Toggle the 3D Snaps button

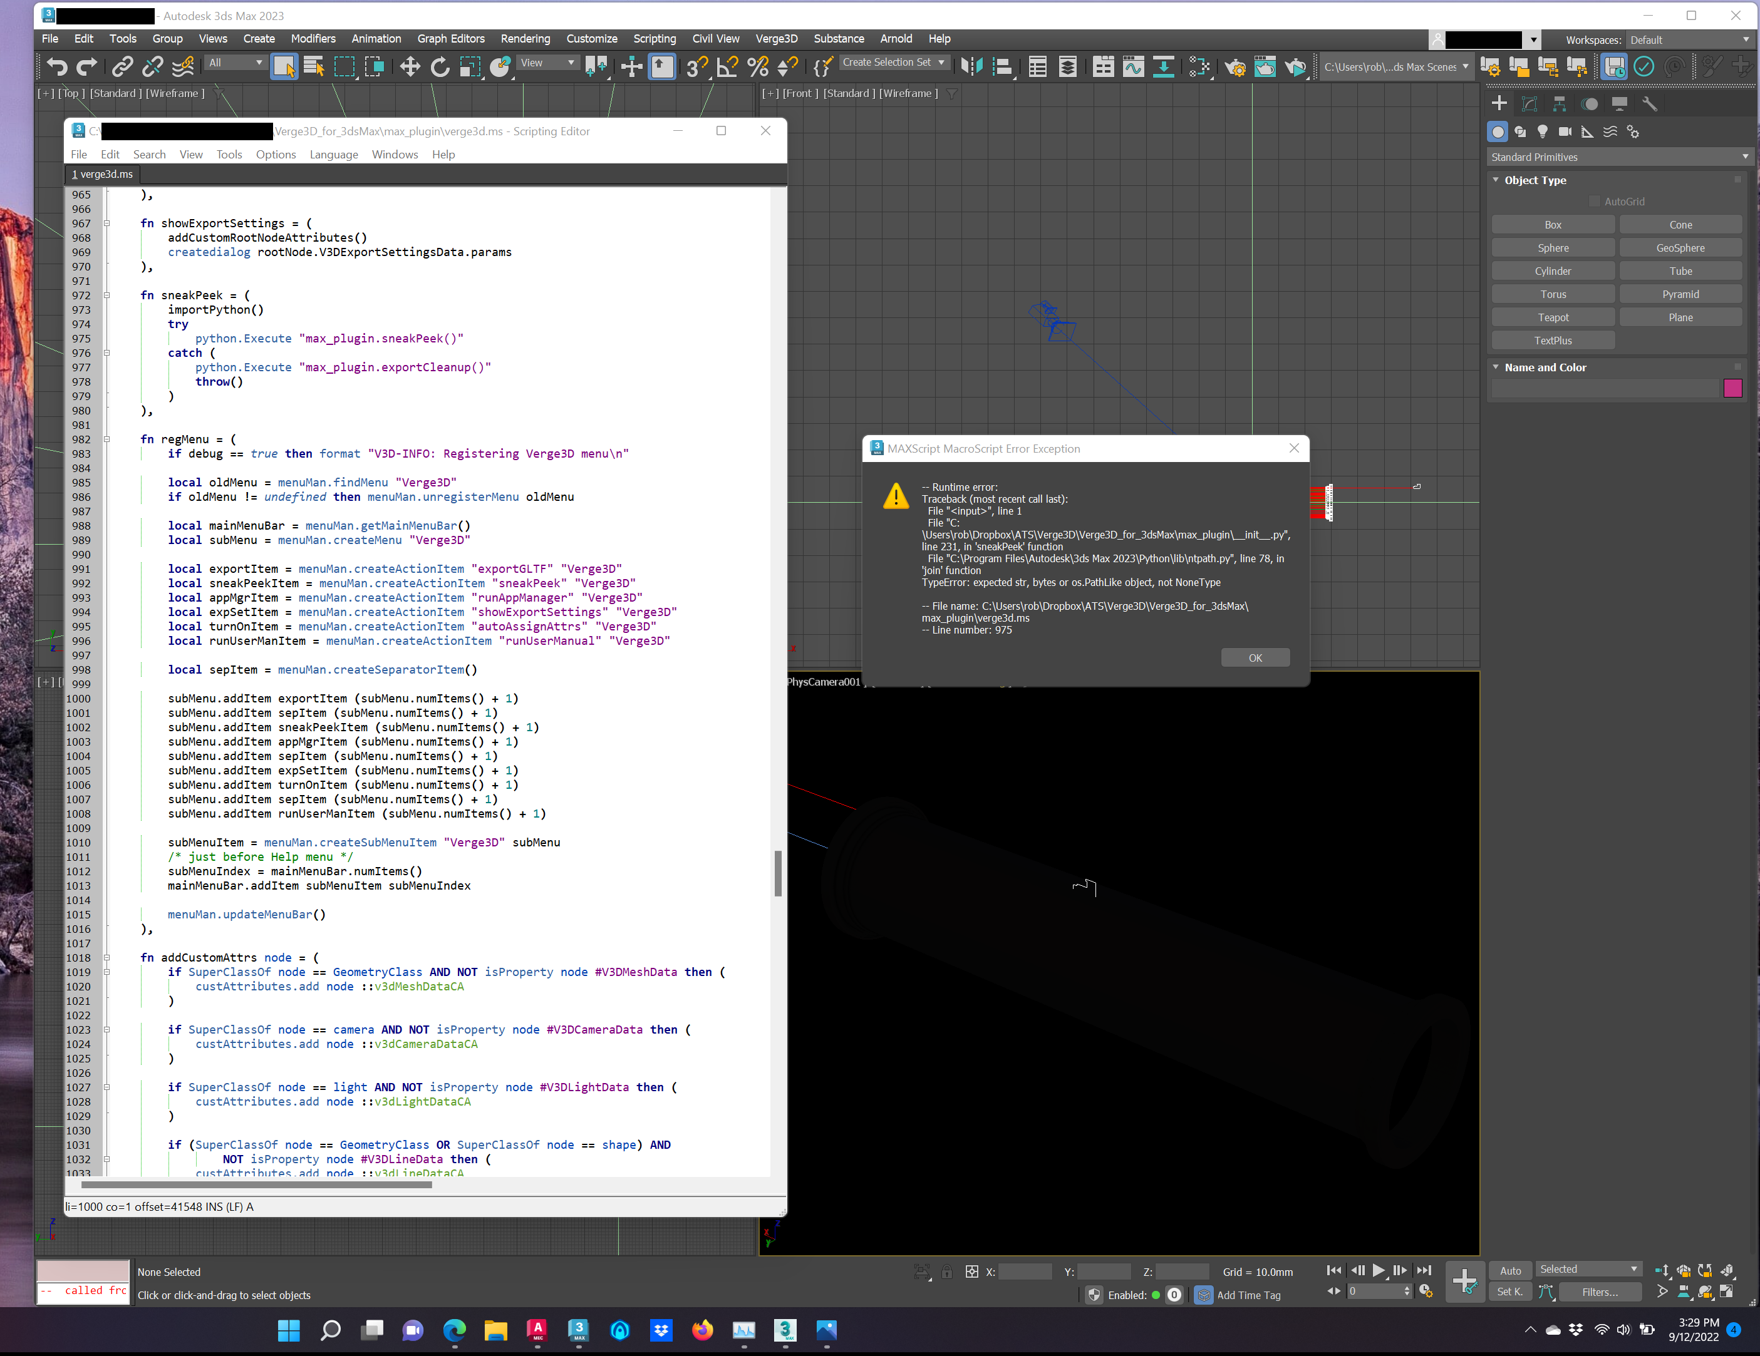pyautogui.click(x=696, y=67)
